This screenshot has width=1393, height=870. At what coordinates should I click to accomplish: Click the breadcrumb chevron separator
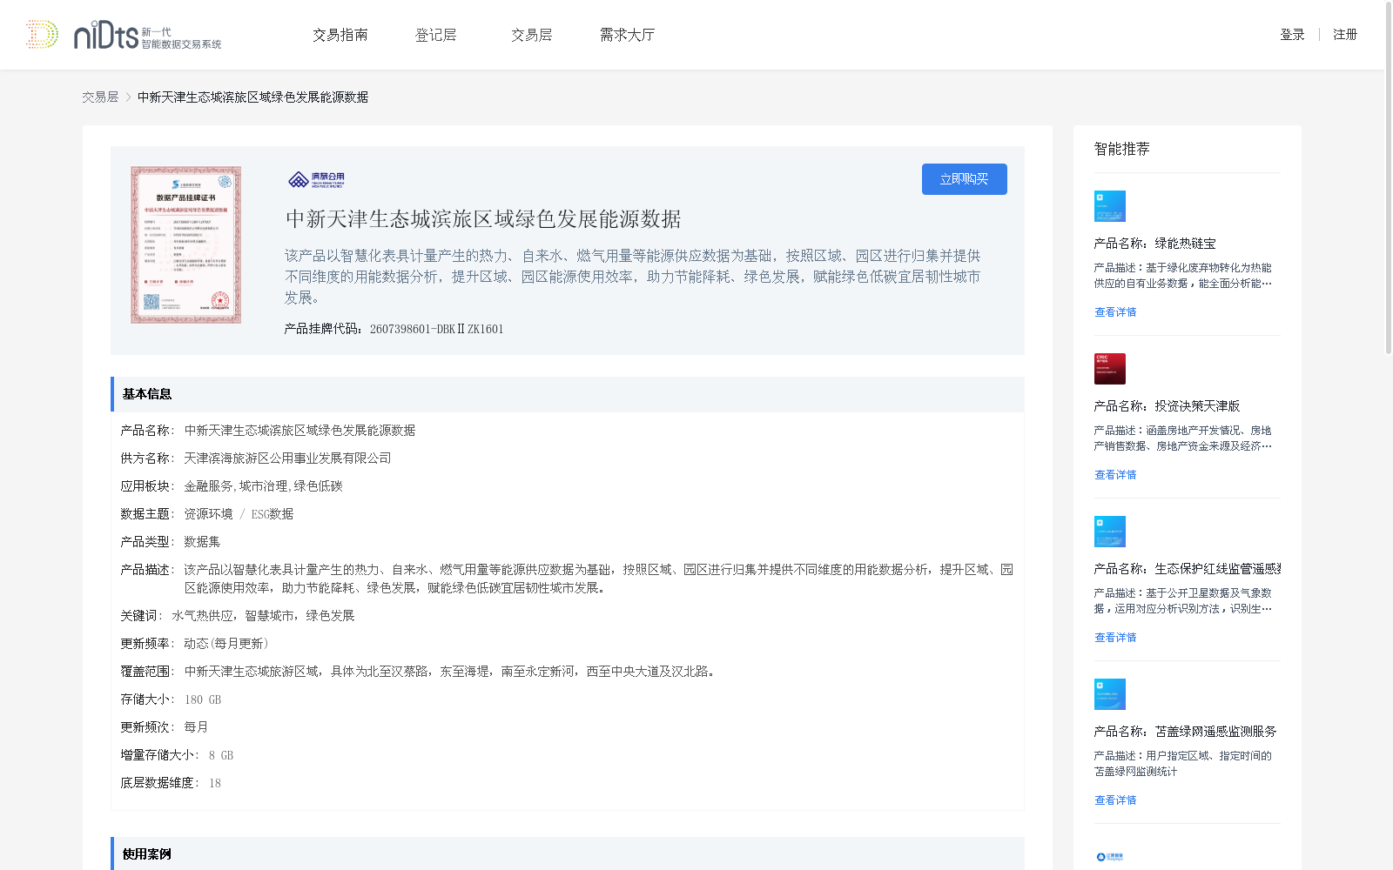[x=128, y=97]
